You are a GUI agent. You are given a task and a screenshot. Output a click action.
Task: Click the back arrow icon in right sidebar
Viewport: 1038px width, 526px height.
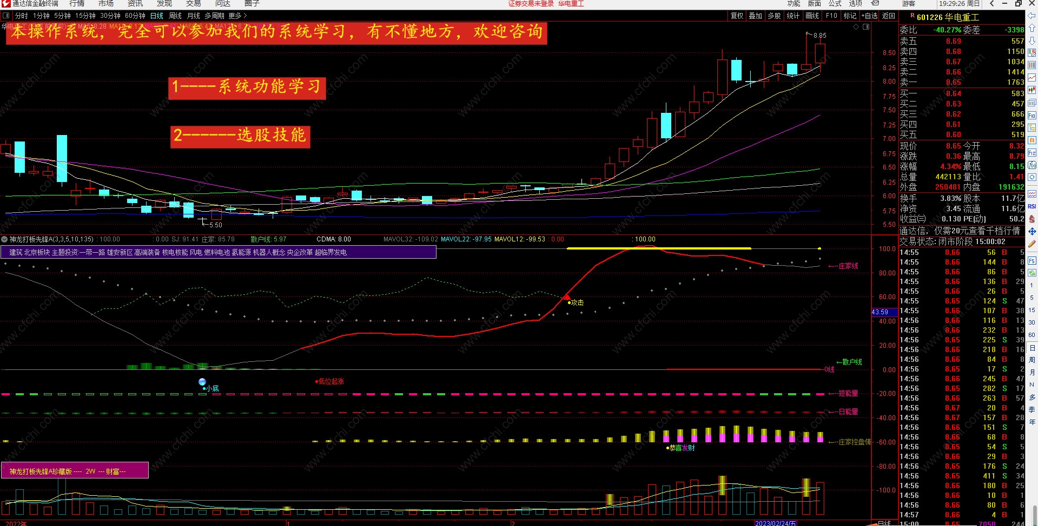click(1032, 16)
